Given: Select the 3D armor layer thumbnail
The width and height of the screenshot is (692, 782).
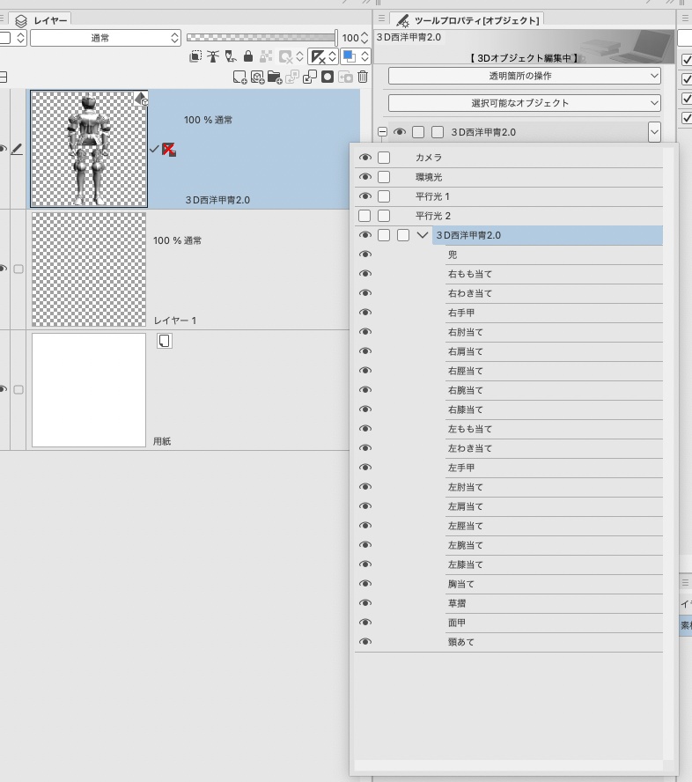Looking at the screenshot, I should click(89, 149).
